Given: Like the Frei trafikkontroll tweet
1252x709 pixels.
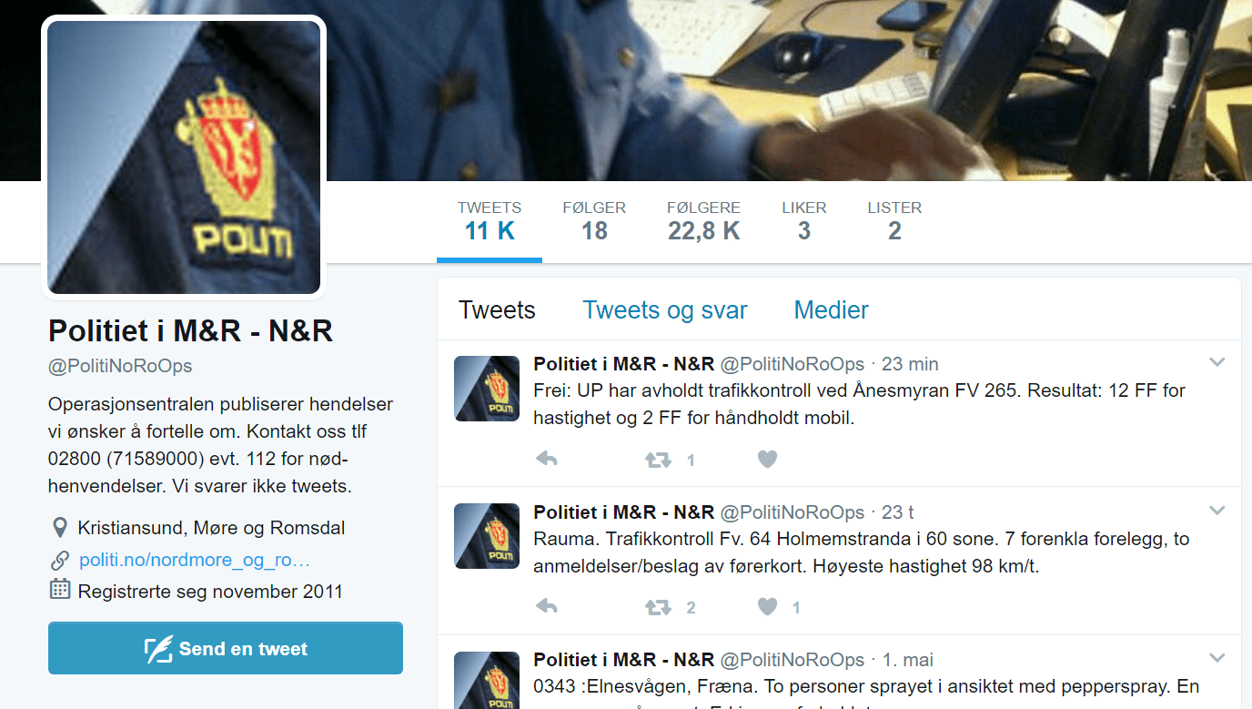Looking at the screenshot, I should tap(768, 460).
